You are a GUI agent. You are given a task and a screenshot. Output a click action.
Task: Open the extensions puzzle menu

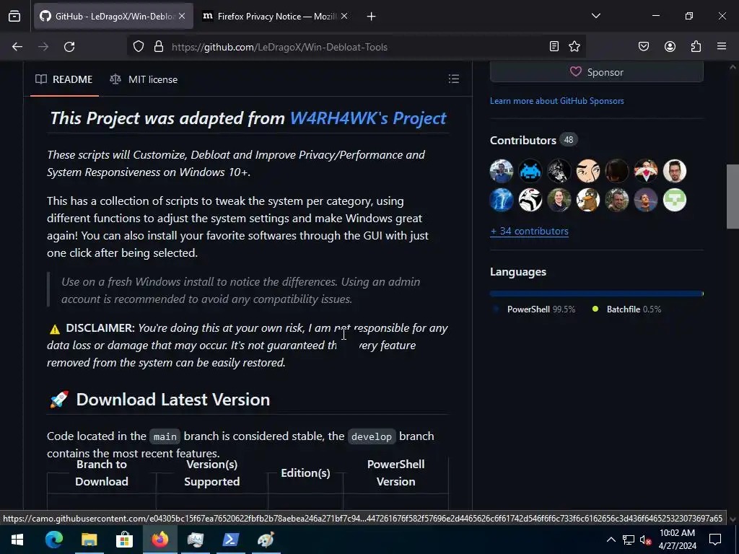pyautogui.click(x=696, y=46)
